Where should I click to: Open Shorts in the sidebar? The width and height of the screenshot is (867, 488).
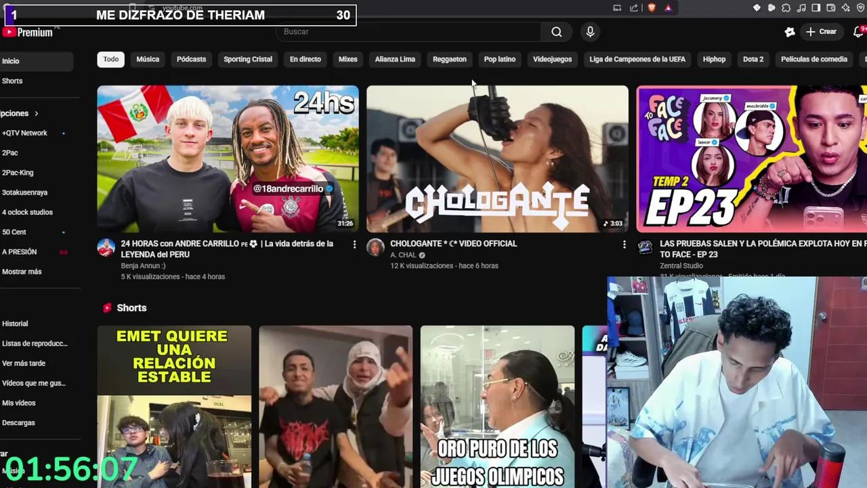click(12, 81)
